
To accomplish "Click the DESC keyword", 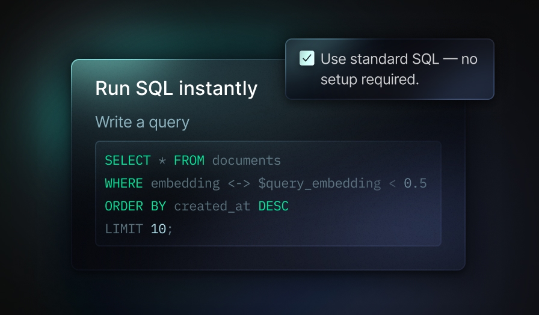I will pyautogui.click(x=273, y=206).
